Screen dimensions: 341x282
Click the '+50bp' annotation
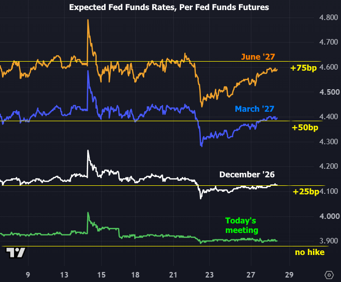coord(305,128)
